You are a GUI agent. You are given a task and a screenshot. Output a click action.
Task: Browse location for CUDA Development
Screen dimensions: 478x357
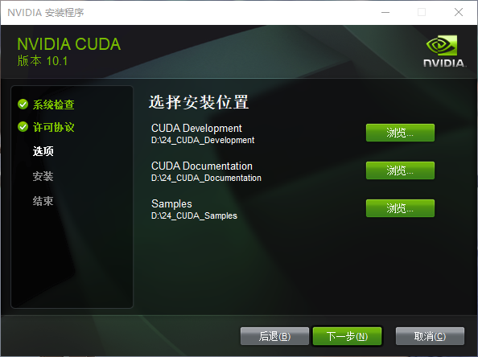tap(400, 133)
